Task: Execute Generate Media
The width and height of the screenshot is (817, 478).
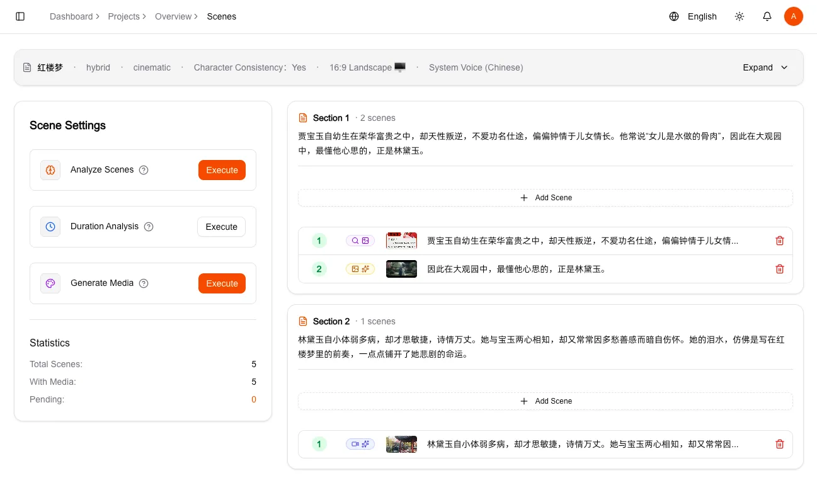Action: (x=222, y=283)
